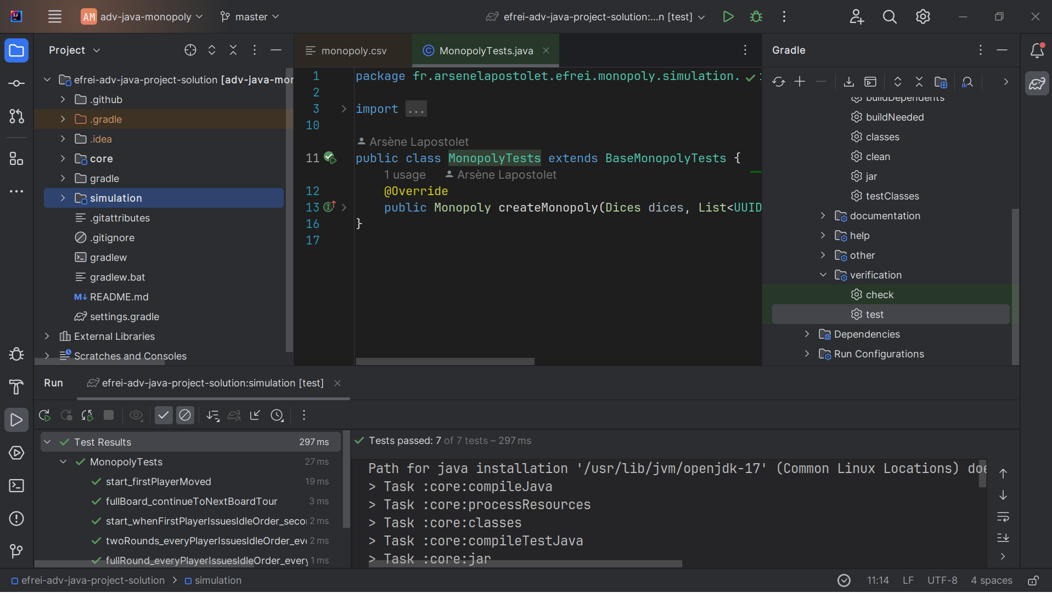Expand the documentation Gradle group

pos(823,215)
